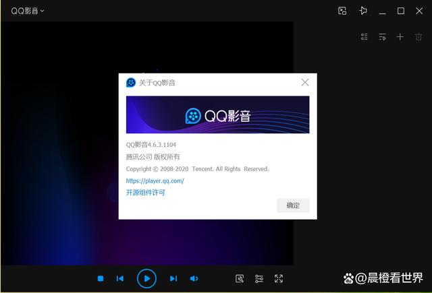
Task: Enter fullscreen mode
Action: pyautogui.click(x=279, y=279)
